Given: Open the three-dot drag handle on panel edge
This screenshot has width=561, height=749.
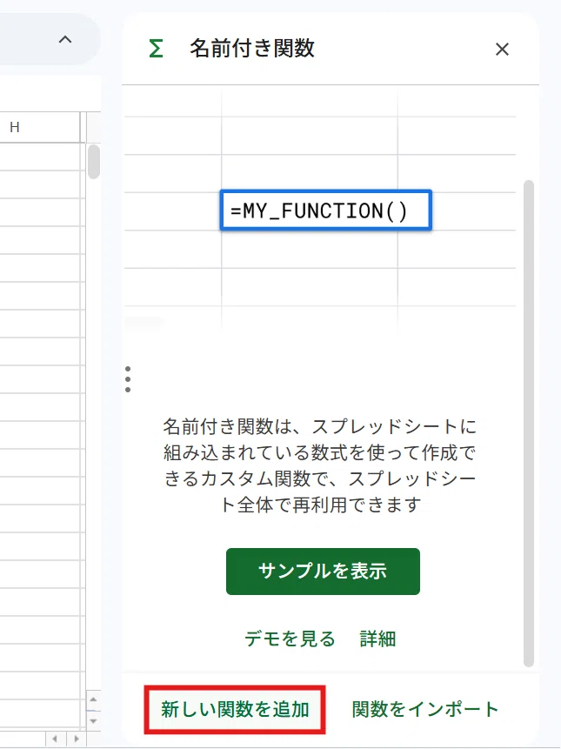Looking at the screenshot, I should pyautogui.click(x=128, y=380).
